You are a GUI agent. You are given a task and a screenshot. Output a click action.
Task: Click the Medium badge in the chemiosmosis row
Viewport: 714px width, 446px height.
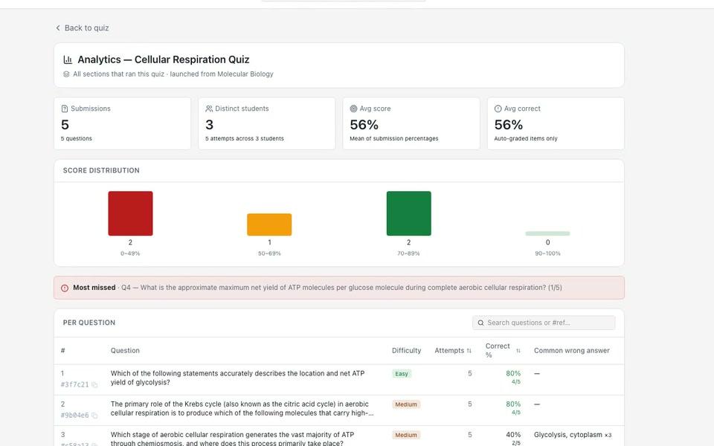tap(406, 435)
